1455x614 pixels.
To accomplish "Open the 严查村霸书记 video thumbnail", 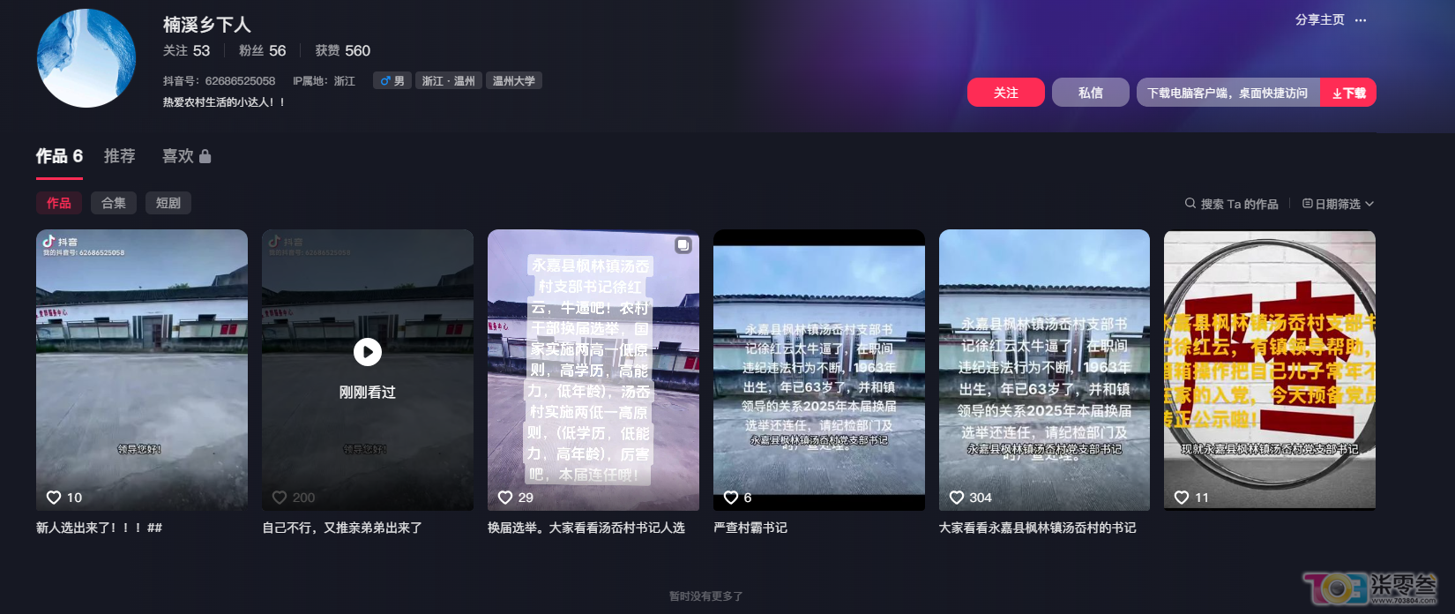I will [x=818, y=370].
